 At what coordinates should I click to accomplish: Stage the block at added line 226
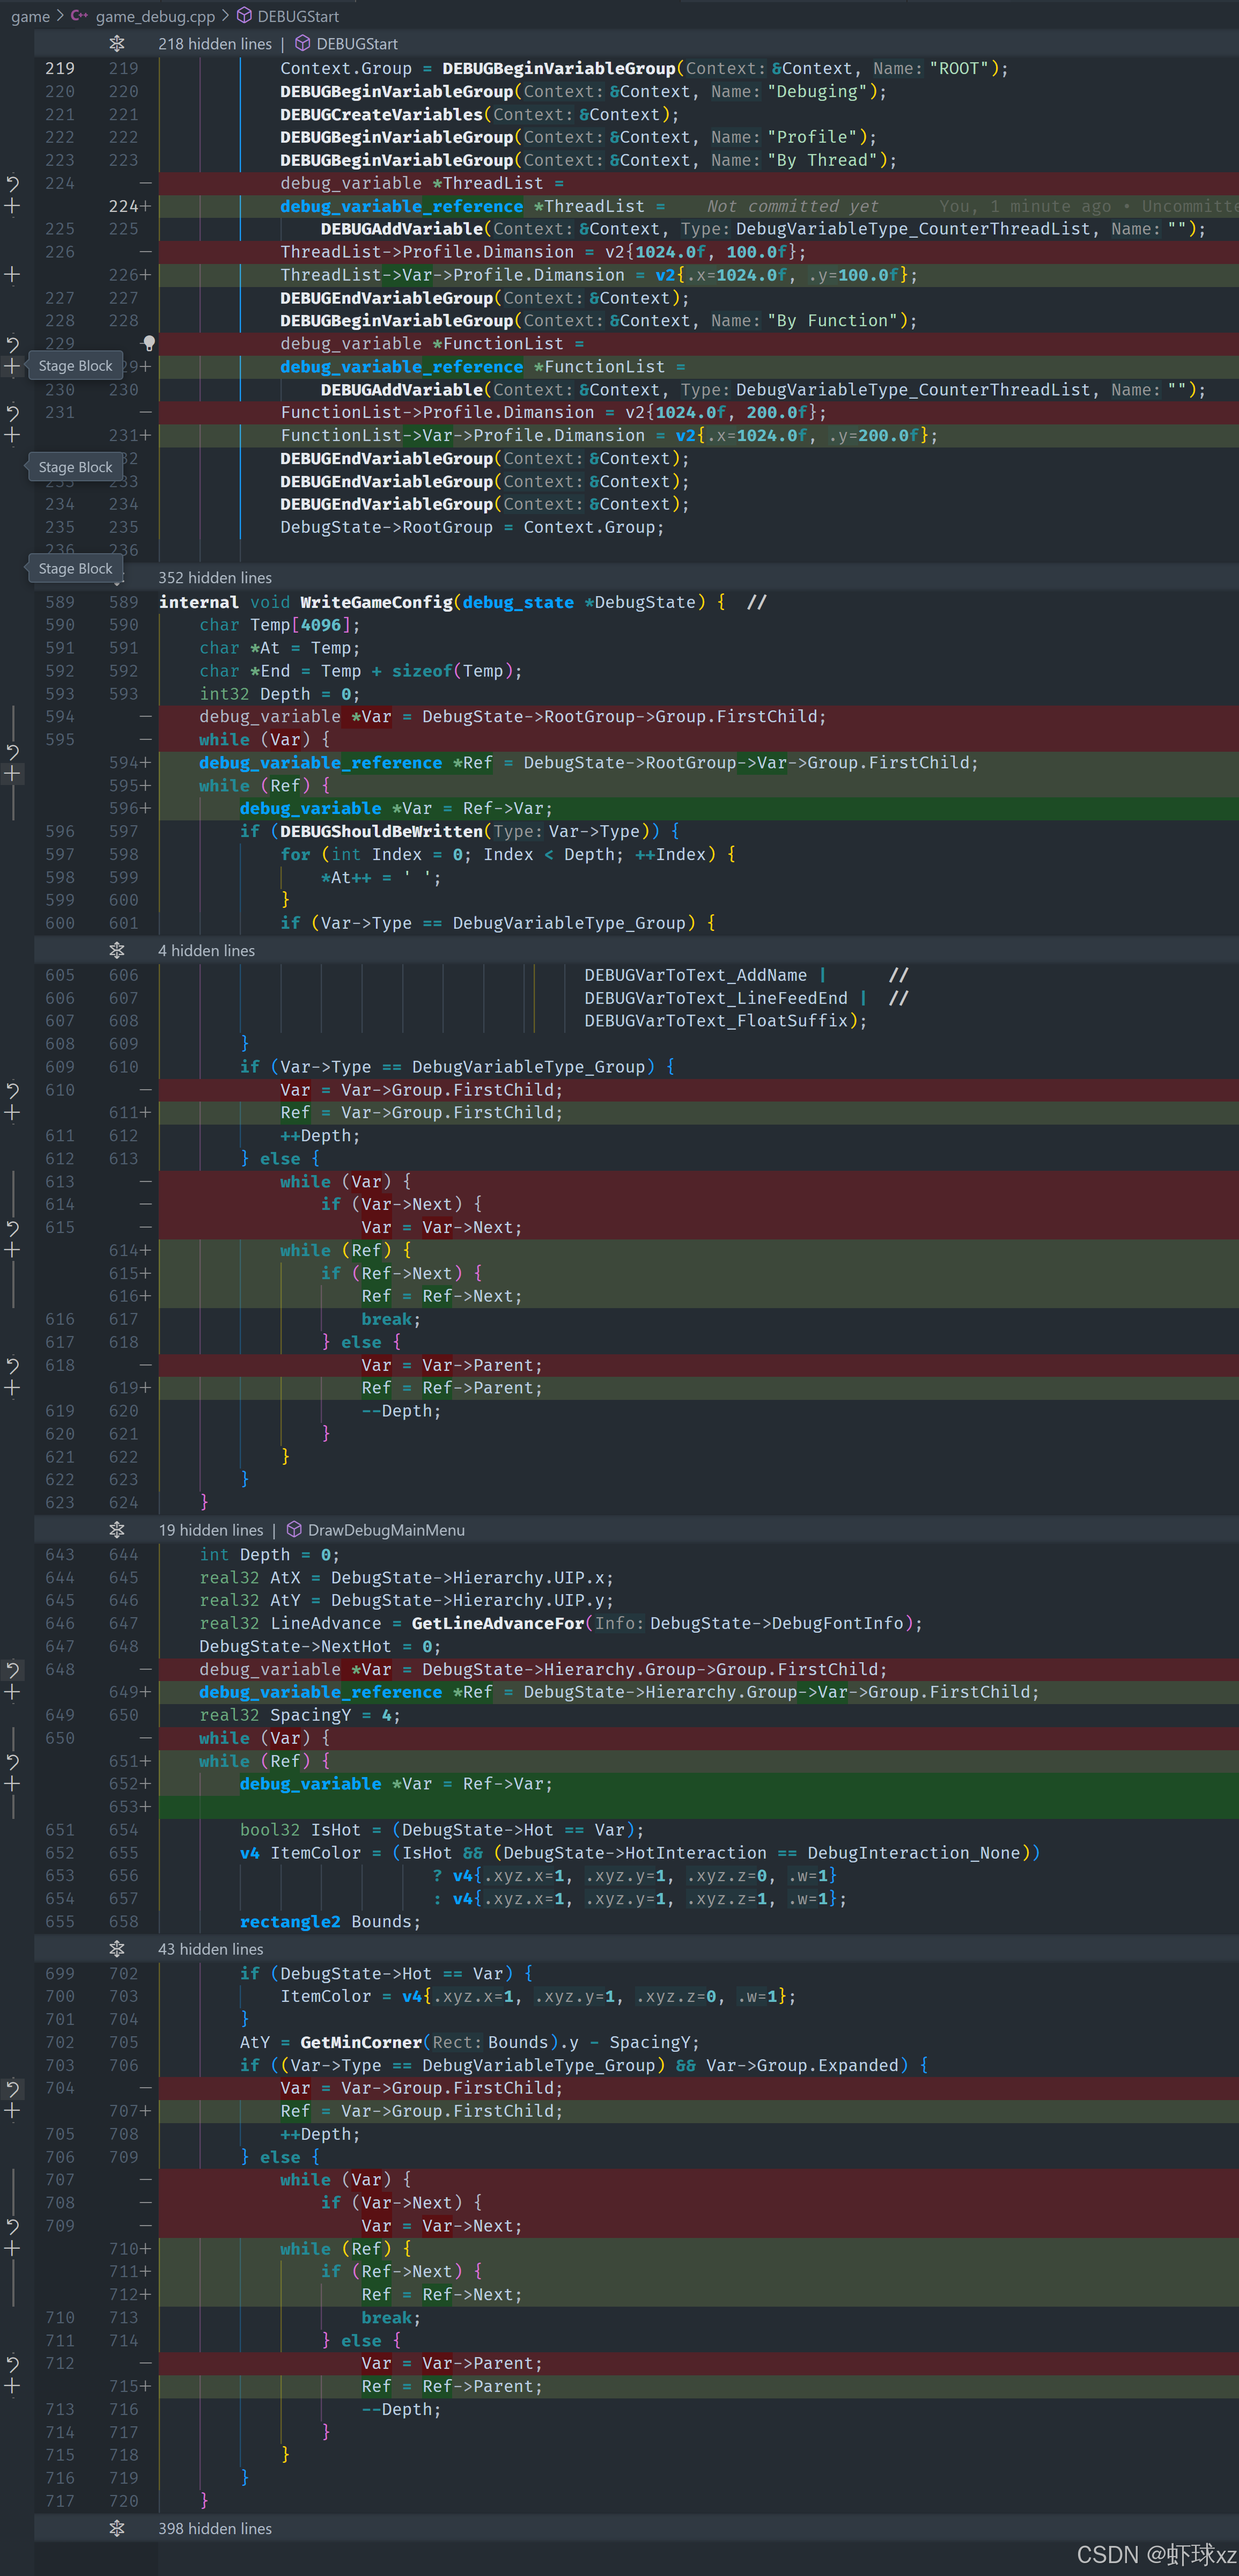12,274
